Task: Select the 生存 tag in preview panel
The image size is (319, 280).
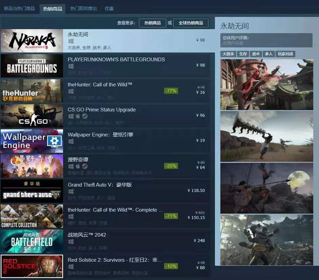Action: coord(243,54)
